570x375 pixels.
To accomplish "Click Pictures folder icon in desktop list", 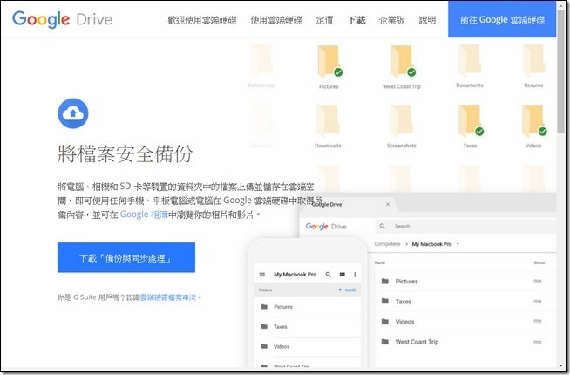I will [x=385, y=281].
